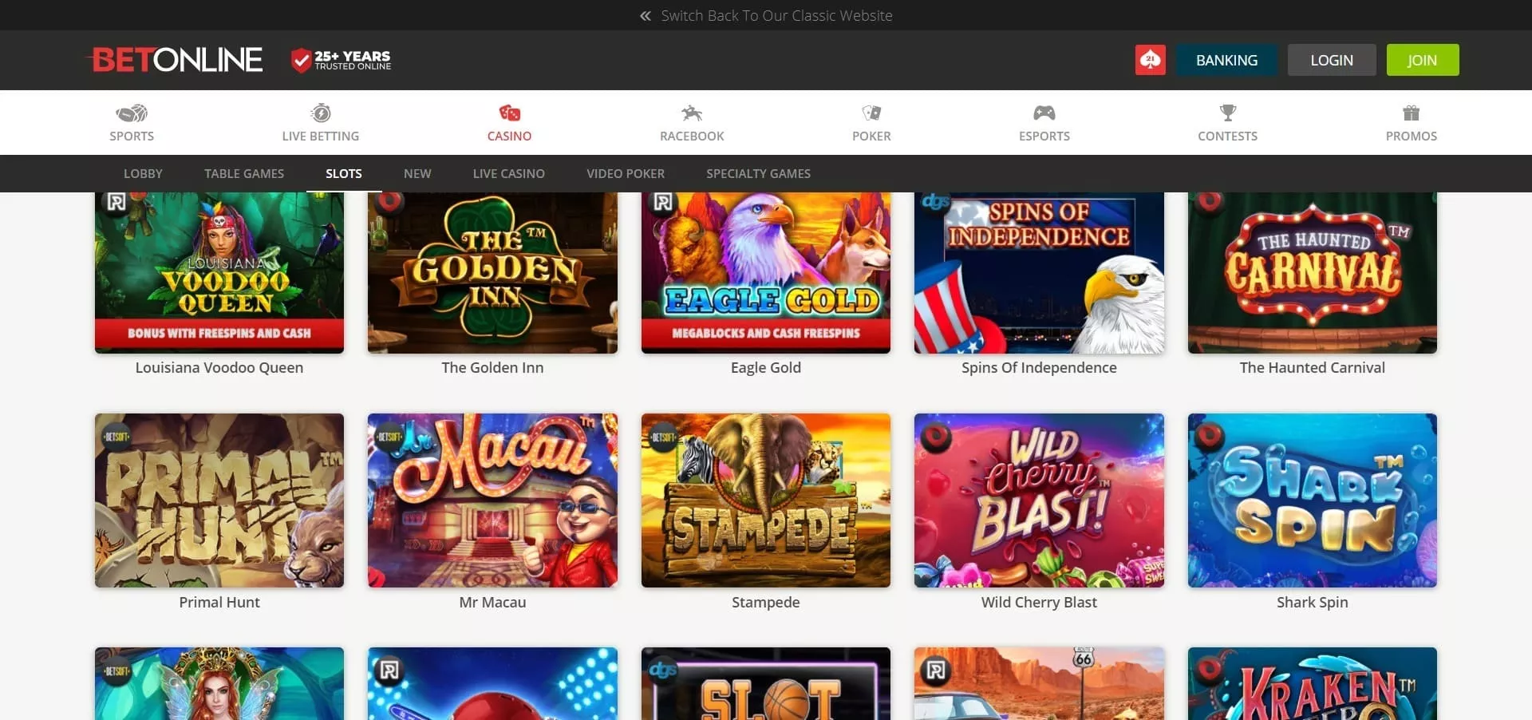Click the BetOnline logo
Image resolution: width=1532 pixels, height=720 pixels.
click(x=177, y=60)
